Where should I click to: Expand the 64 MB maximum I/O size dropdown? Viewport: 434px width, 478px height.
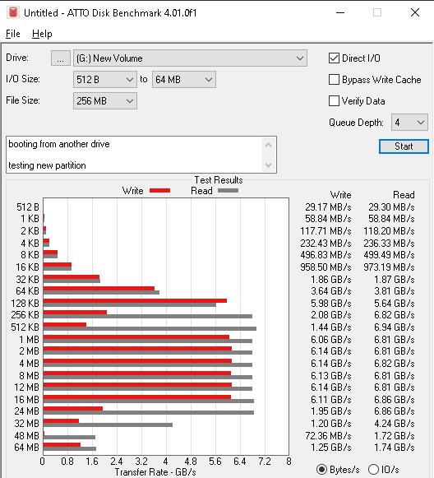[184, 80]
